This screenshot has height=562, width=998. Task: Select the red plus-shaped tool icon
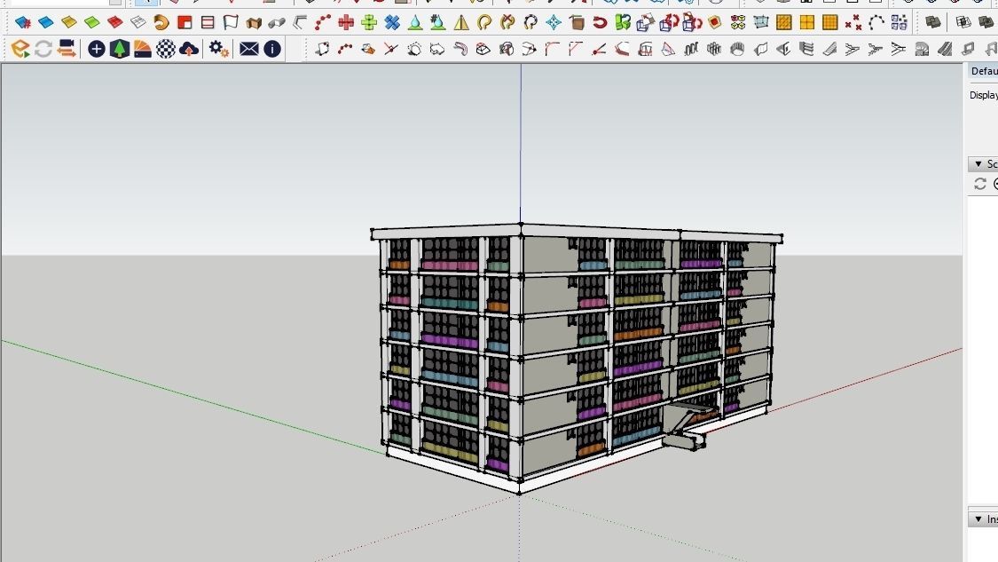point(346,23)
